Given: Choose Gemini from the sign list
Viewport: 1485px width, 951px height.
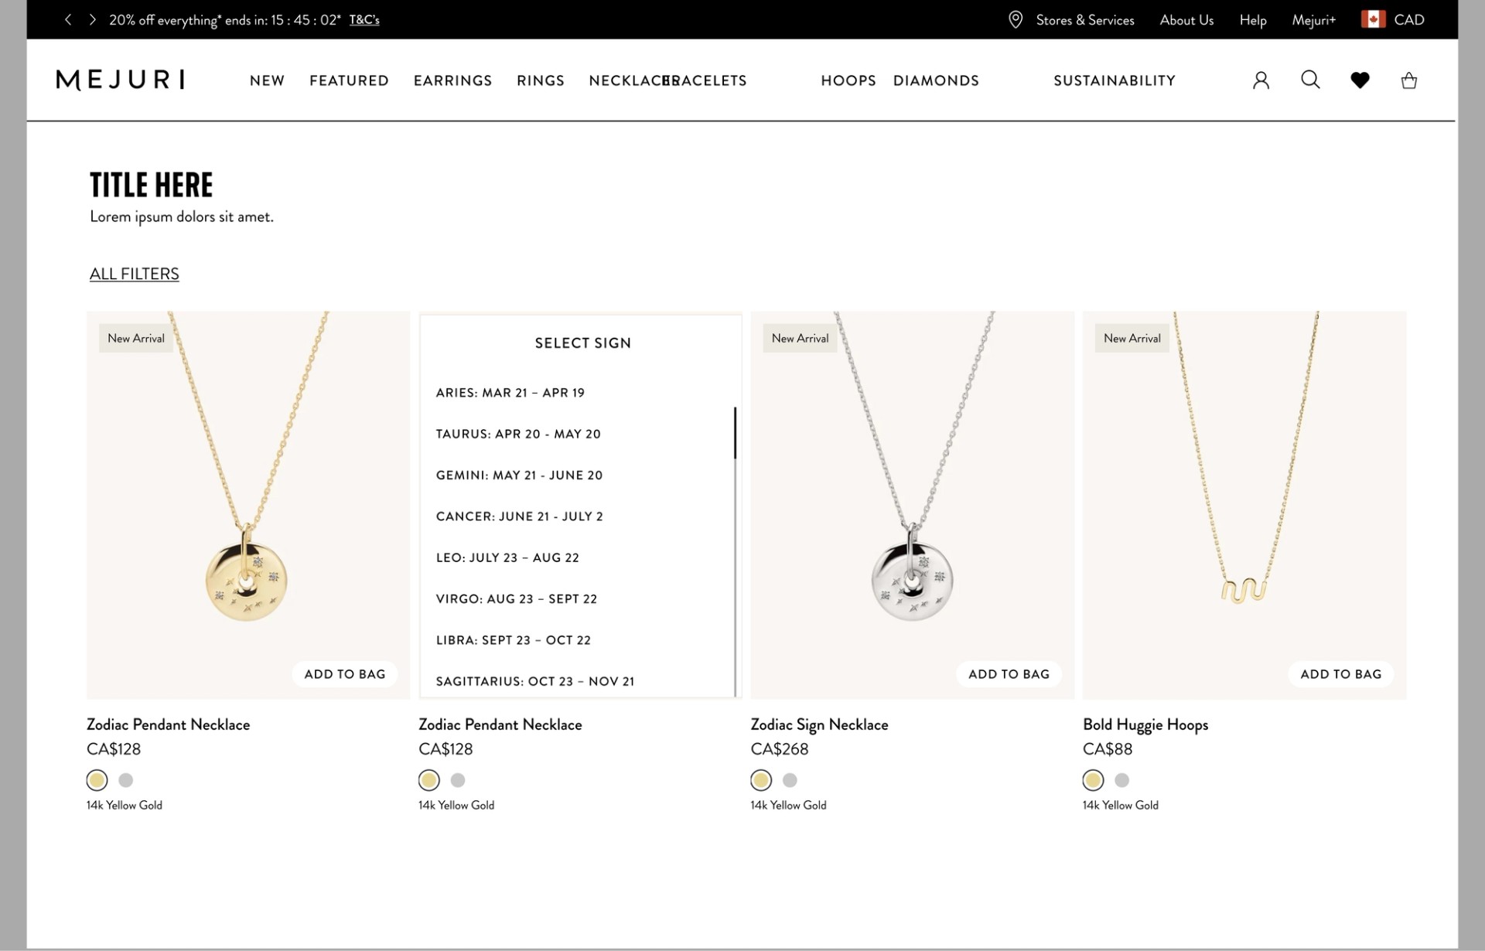Looking at the screenshot, I should pos(519,475).
